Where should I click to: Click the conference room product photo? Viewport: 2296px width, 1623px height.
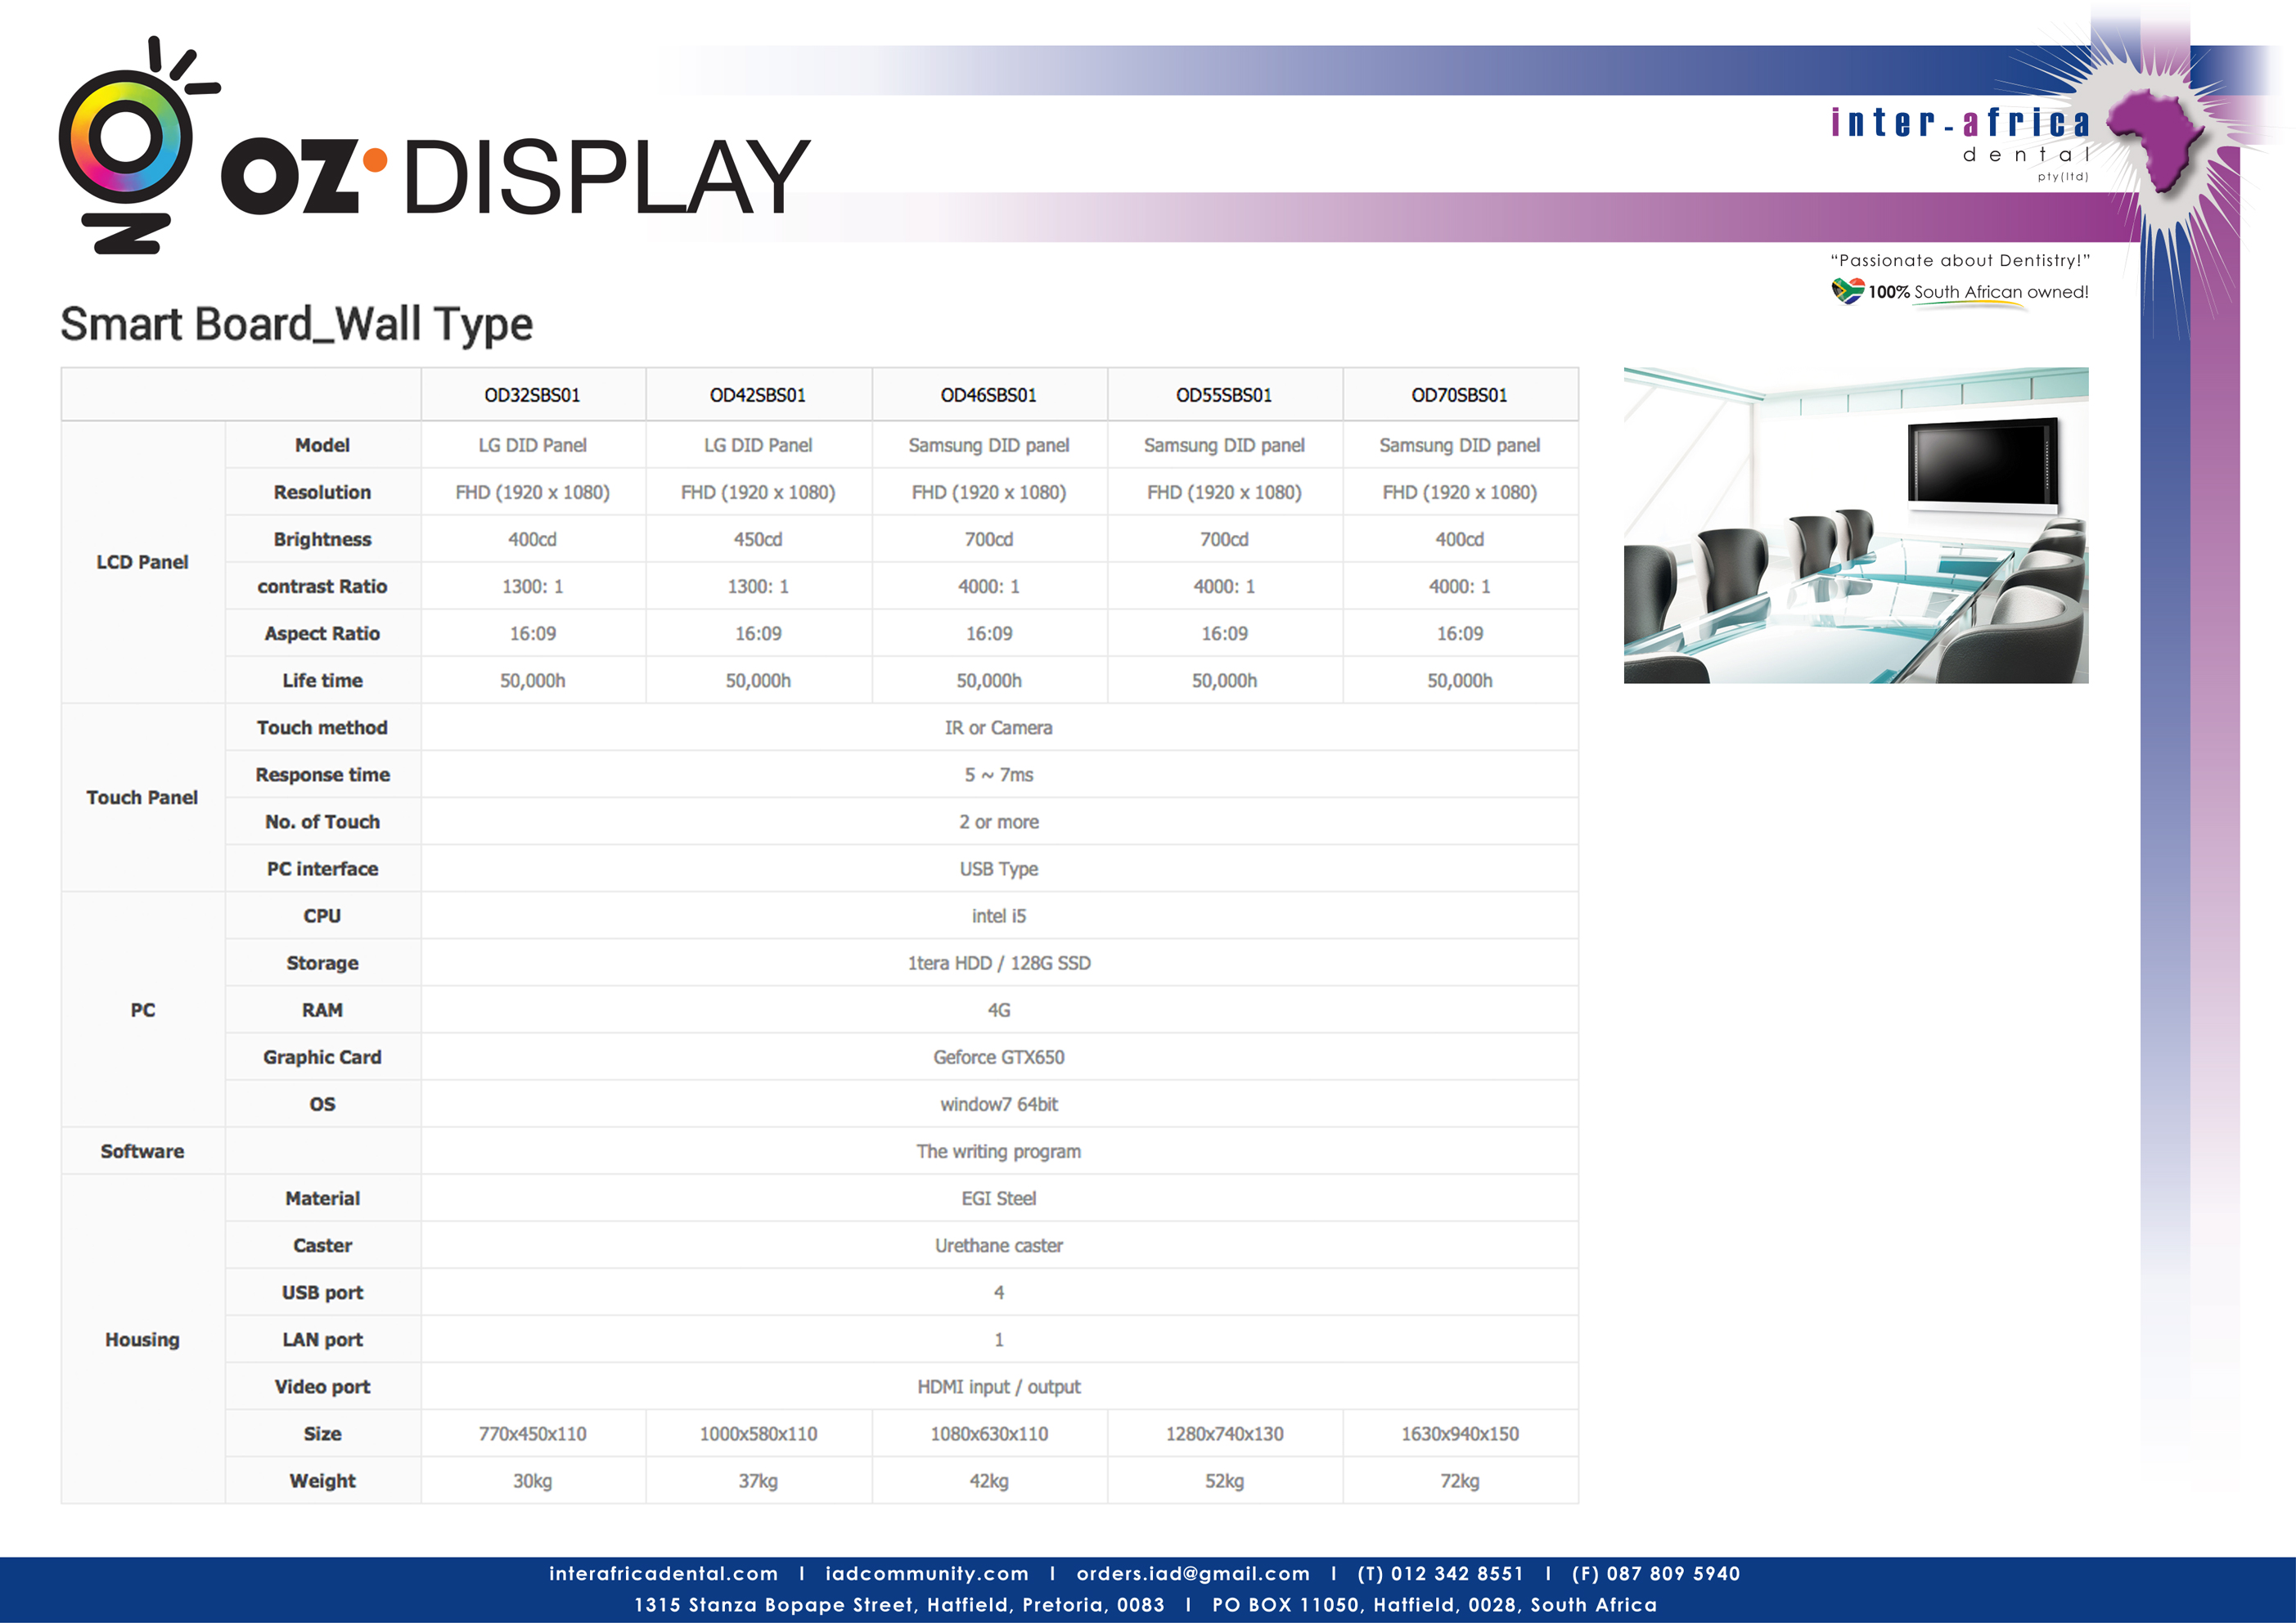(1855, 525)
